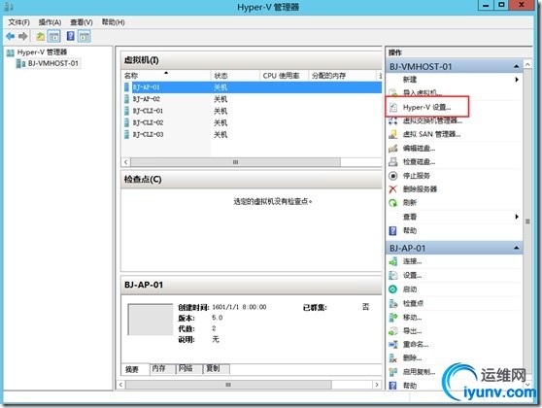Select the BJ-AP-02 virtual machine row
The height and width of the screenshot is (408, 542).
point(252,99)
